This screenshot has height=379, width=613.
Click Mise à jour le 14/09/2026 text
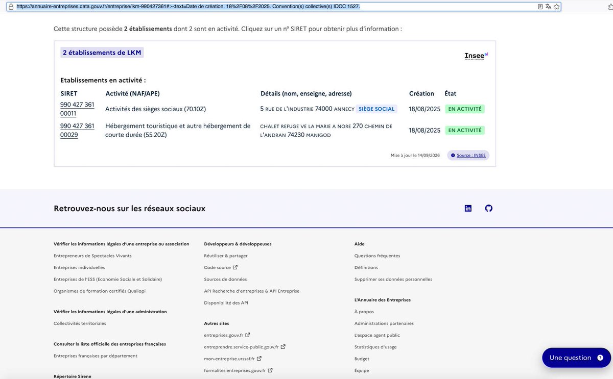click(x=415, y=156)
